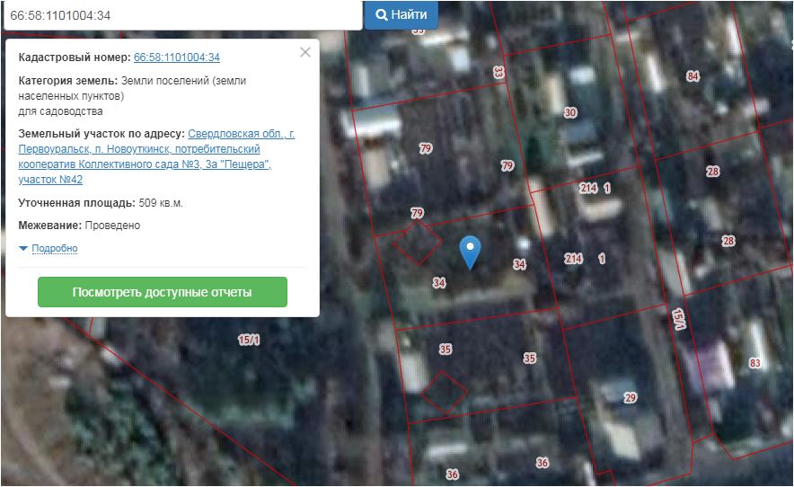Click the rotated parcel label 33
Screen dimensions: 794x487
pos(499,72)
